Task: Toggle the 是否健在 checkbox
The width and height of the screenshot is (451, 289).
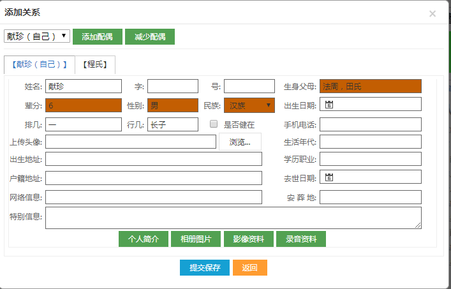Action: coord(214,124)
